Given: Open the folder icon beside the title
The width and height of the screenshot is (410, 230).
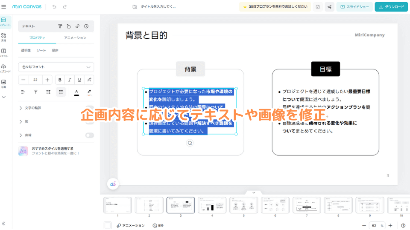Looking at the screenshot, I should pos(135,7).
